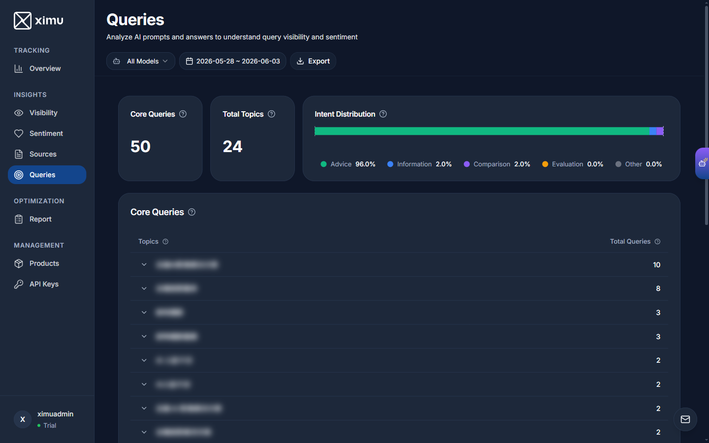Show help for Total Topics card

pyautogui.click(x=271, y=114)
